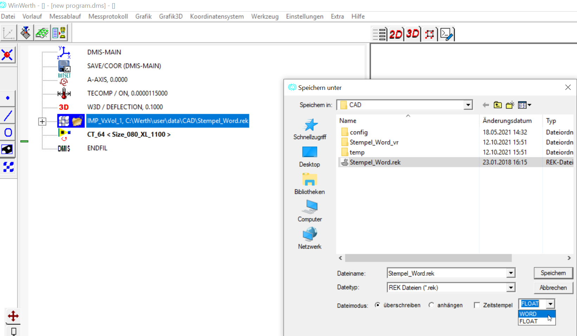Open Schnellzugriff in places bar
The width and height of the screenshot is (577, 336).
click(x=310, y=129)
